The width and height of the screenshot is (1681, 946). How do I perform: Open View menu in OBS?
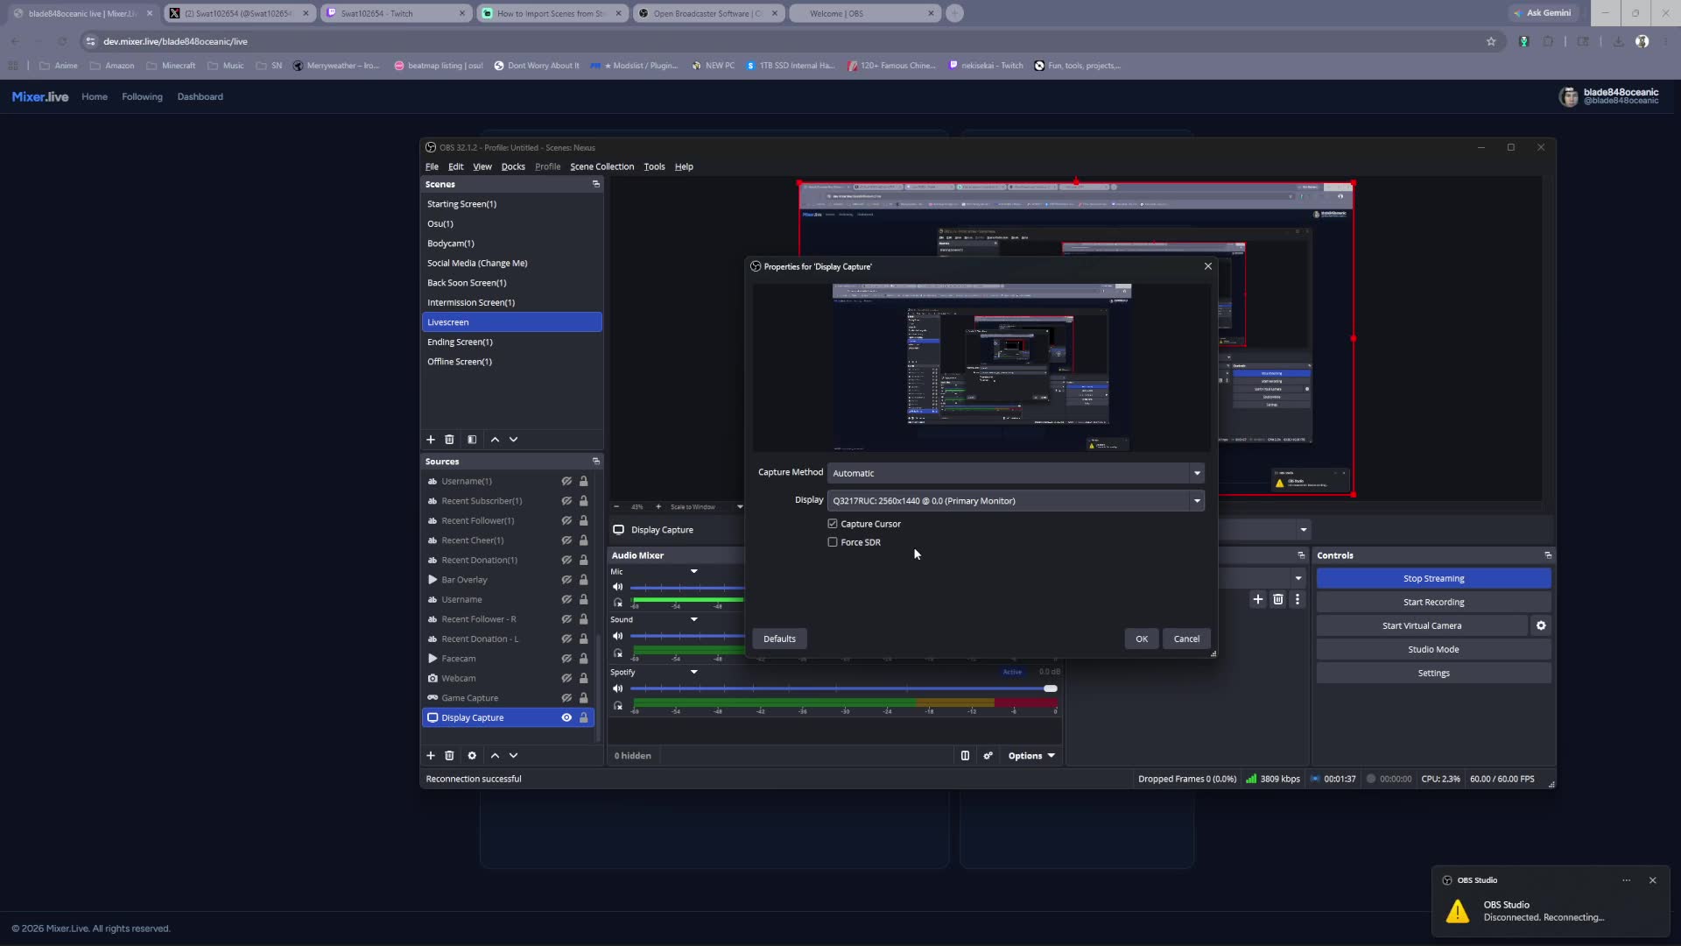point(482,166)
